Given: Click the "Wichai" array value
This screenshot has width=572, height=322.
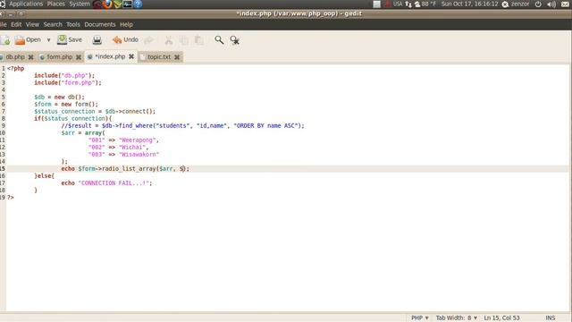Looking at the screenshot, I should coord(132,148).
